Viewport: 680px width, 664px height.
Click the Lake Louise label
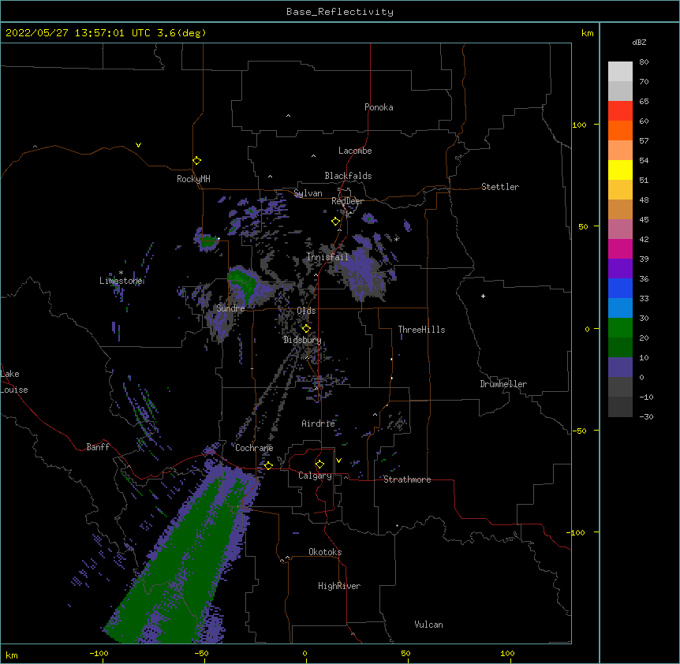tap(14, 382)
